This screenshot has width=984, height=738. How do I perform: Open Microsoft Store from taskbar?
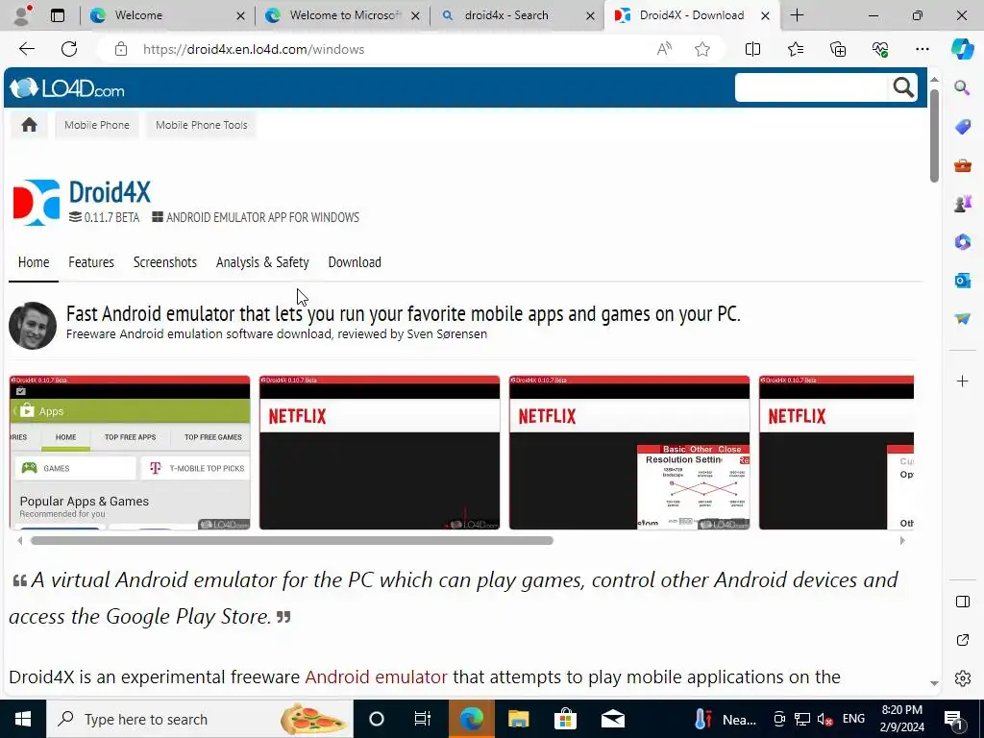tap(565, 719)
